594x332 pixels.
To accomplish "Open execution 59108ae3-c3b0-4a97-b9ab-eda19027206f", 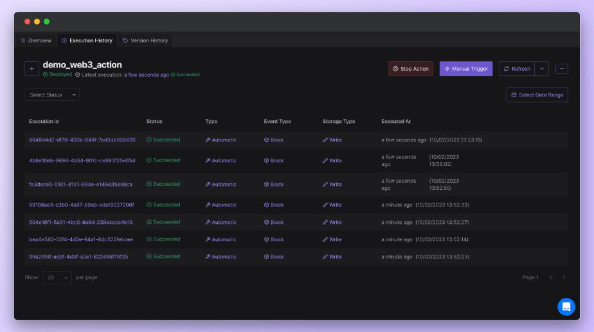I will (82, 205).
